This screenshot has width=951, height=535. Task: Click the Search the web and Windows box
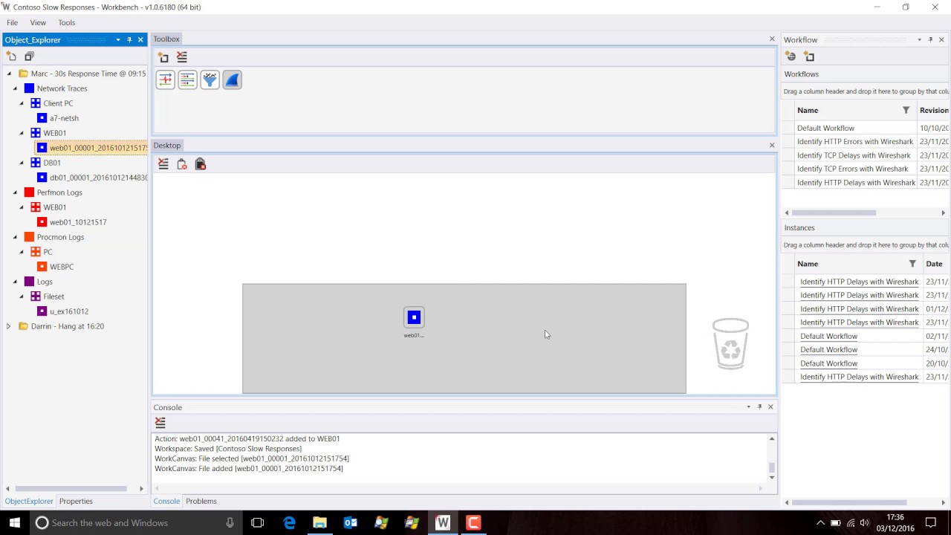135,522
